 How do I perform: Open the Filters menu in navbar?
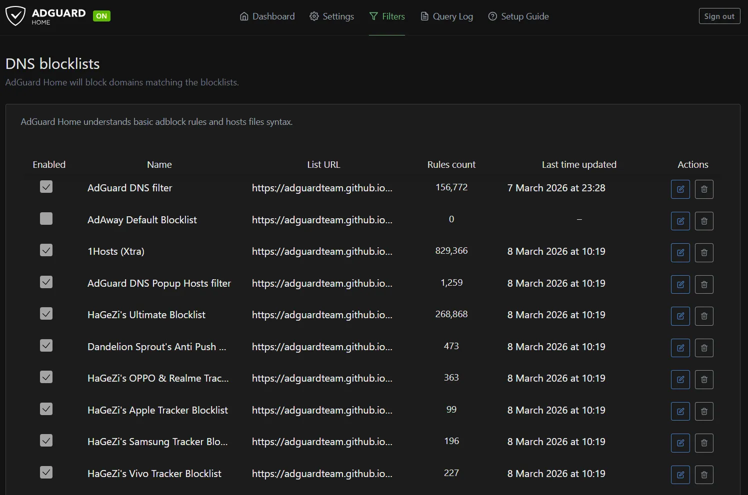[x=387, y=16]
